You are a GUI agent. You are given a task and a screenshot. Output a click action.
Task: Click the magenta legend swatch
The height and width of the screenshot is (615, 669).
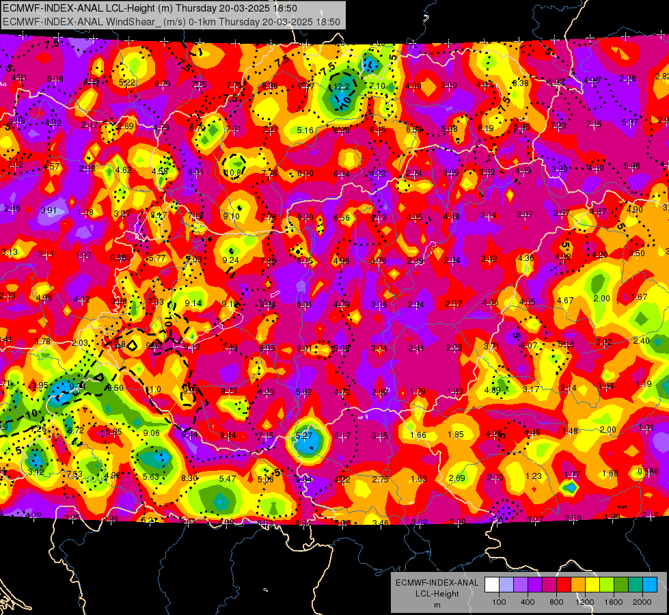[549, 585]
